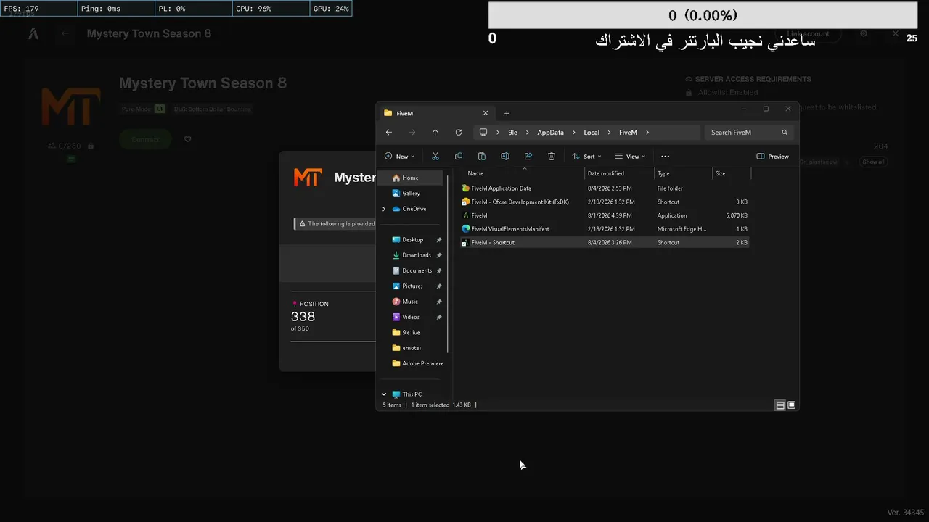Click the Rename icon in Explorer toolbar

pyautogui.click(x=505, y=157)
